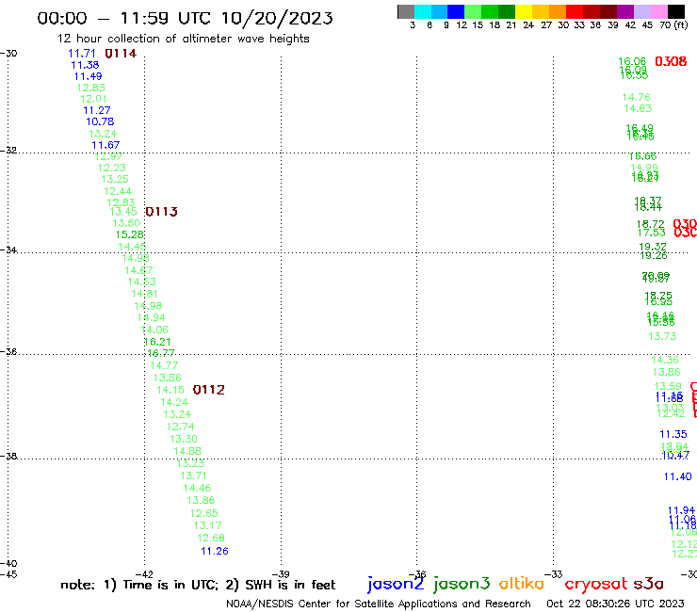Click the wave height value 13.25
The image size is (697, 612).
115,179
